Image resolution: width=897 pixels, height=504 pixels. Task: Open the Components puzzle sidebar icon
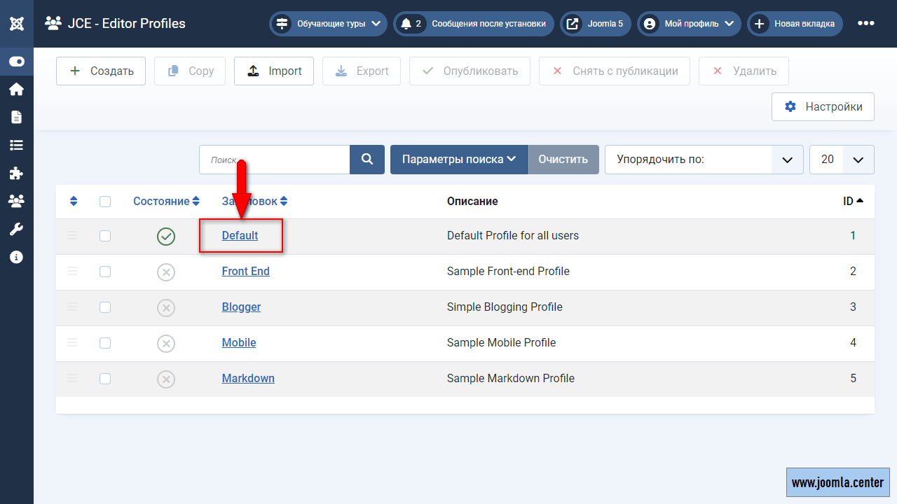point(17,173)
